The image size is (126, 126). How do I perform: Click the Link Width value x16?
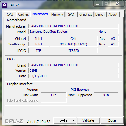click(x=54, y=95)
